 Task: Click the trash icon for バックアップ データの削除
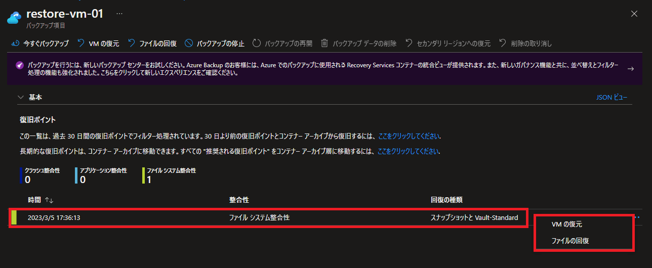pos(324,43)
